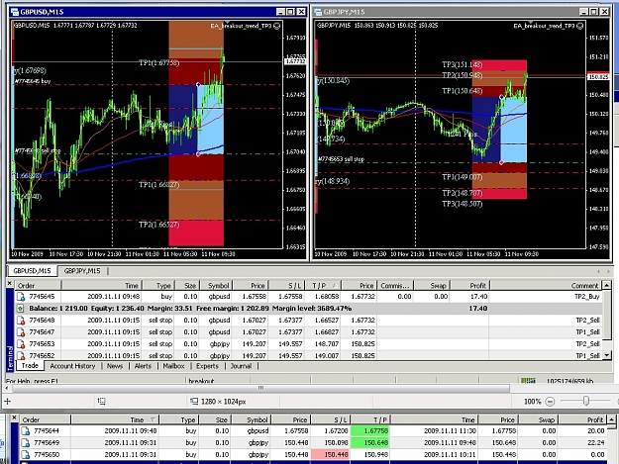Open the Account History tab
The height and width of the screenshot is (464, 619).
point(72,366)
